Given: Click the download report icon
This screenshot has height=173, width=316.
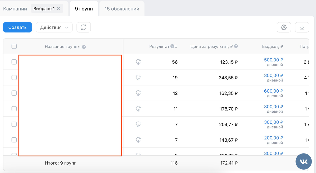Looking at the screenshot, I should click(x=302, y=27).
